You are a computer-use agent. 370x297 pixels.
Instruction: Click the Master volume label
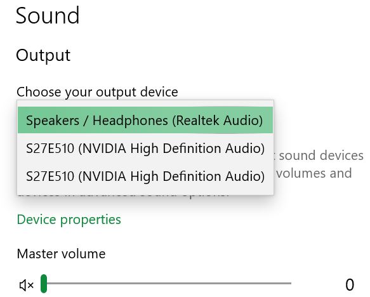(x=61, y=254)
